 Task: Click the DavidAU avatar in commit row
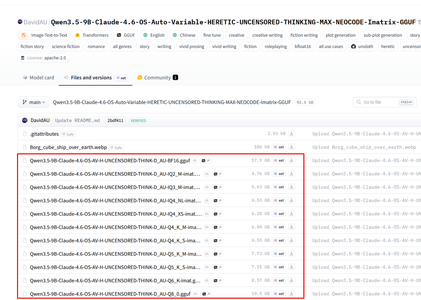(25, 120)
